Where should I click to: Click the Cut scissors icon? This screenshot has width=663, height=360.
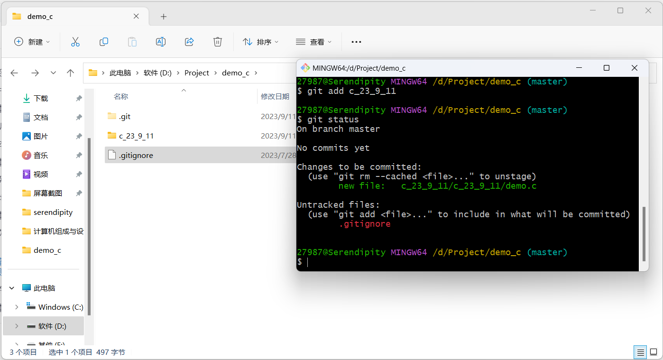tap(75, 42)
